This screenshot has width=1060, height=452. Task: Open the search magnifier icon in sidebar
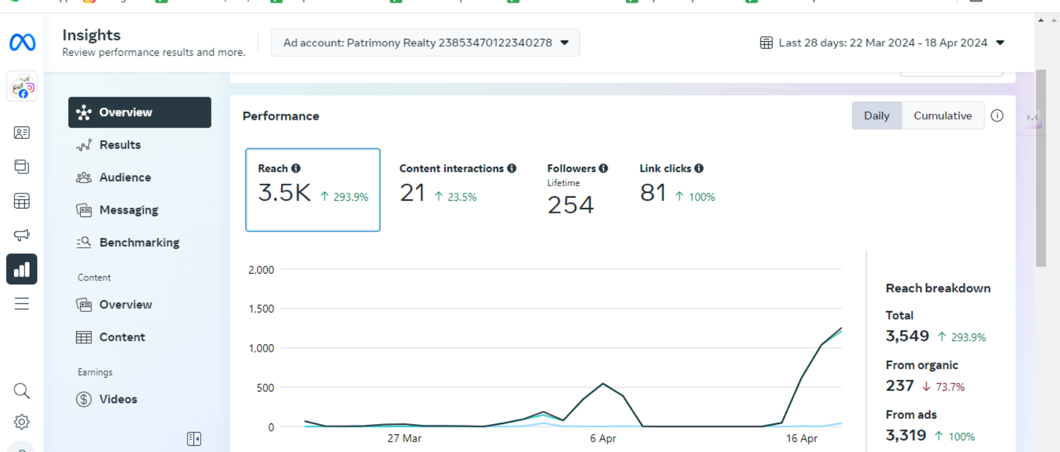[x=22, y=391]
